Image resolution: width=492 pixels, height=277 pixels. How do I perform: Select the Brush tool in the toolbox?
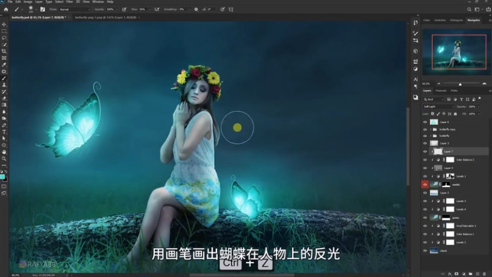tap(4, 78)
